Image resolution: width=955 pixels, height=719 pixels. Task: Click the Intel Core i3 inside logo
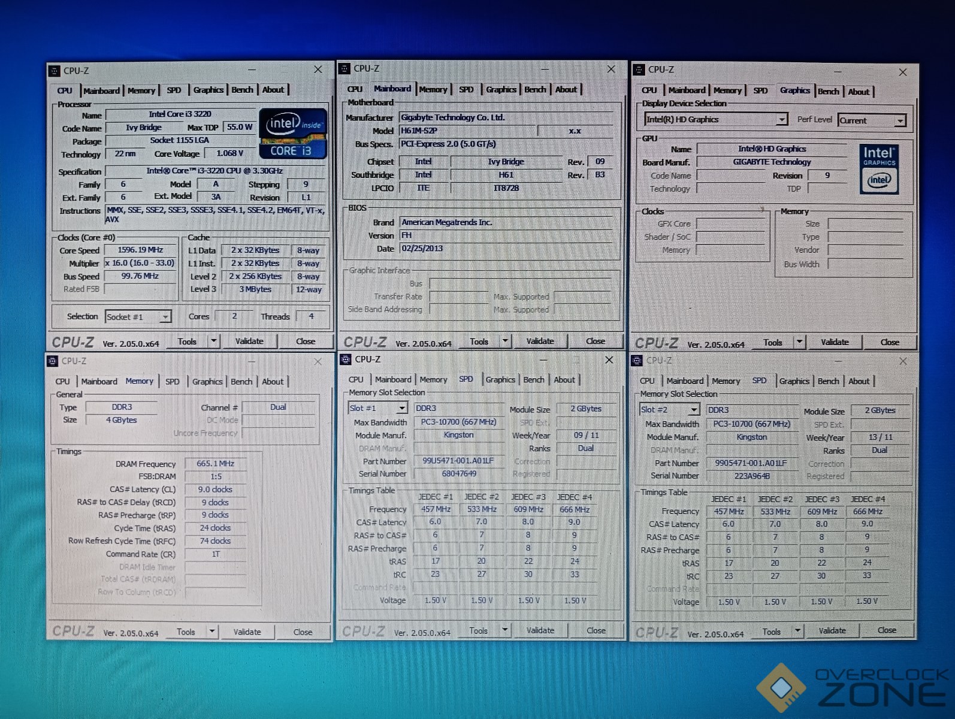tap(293, 133)
